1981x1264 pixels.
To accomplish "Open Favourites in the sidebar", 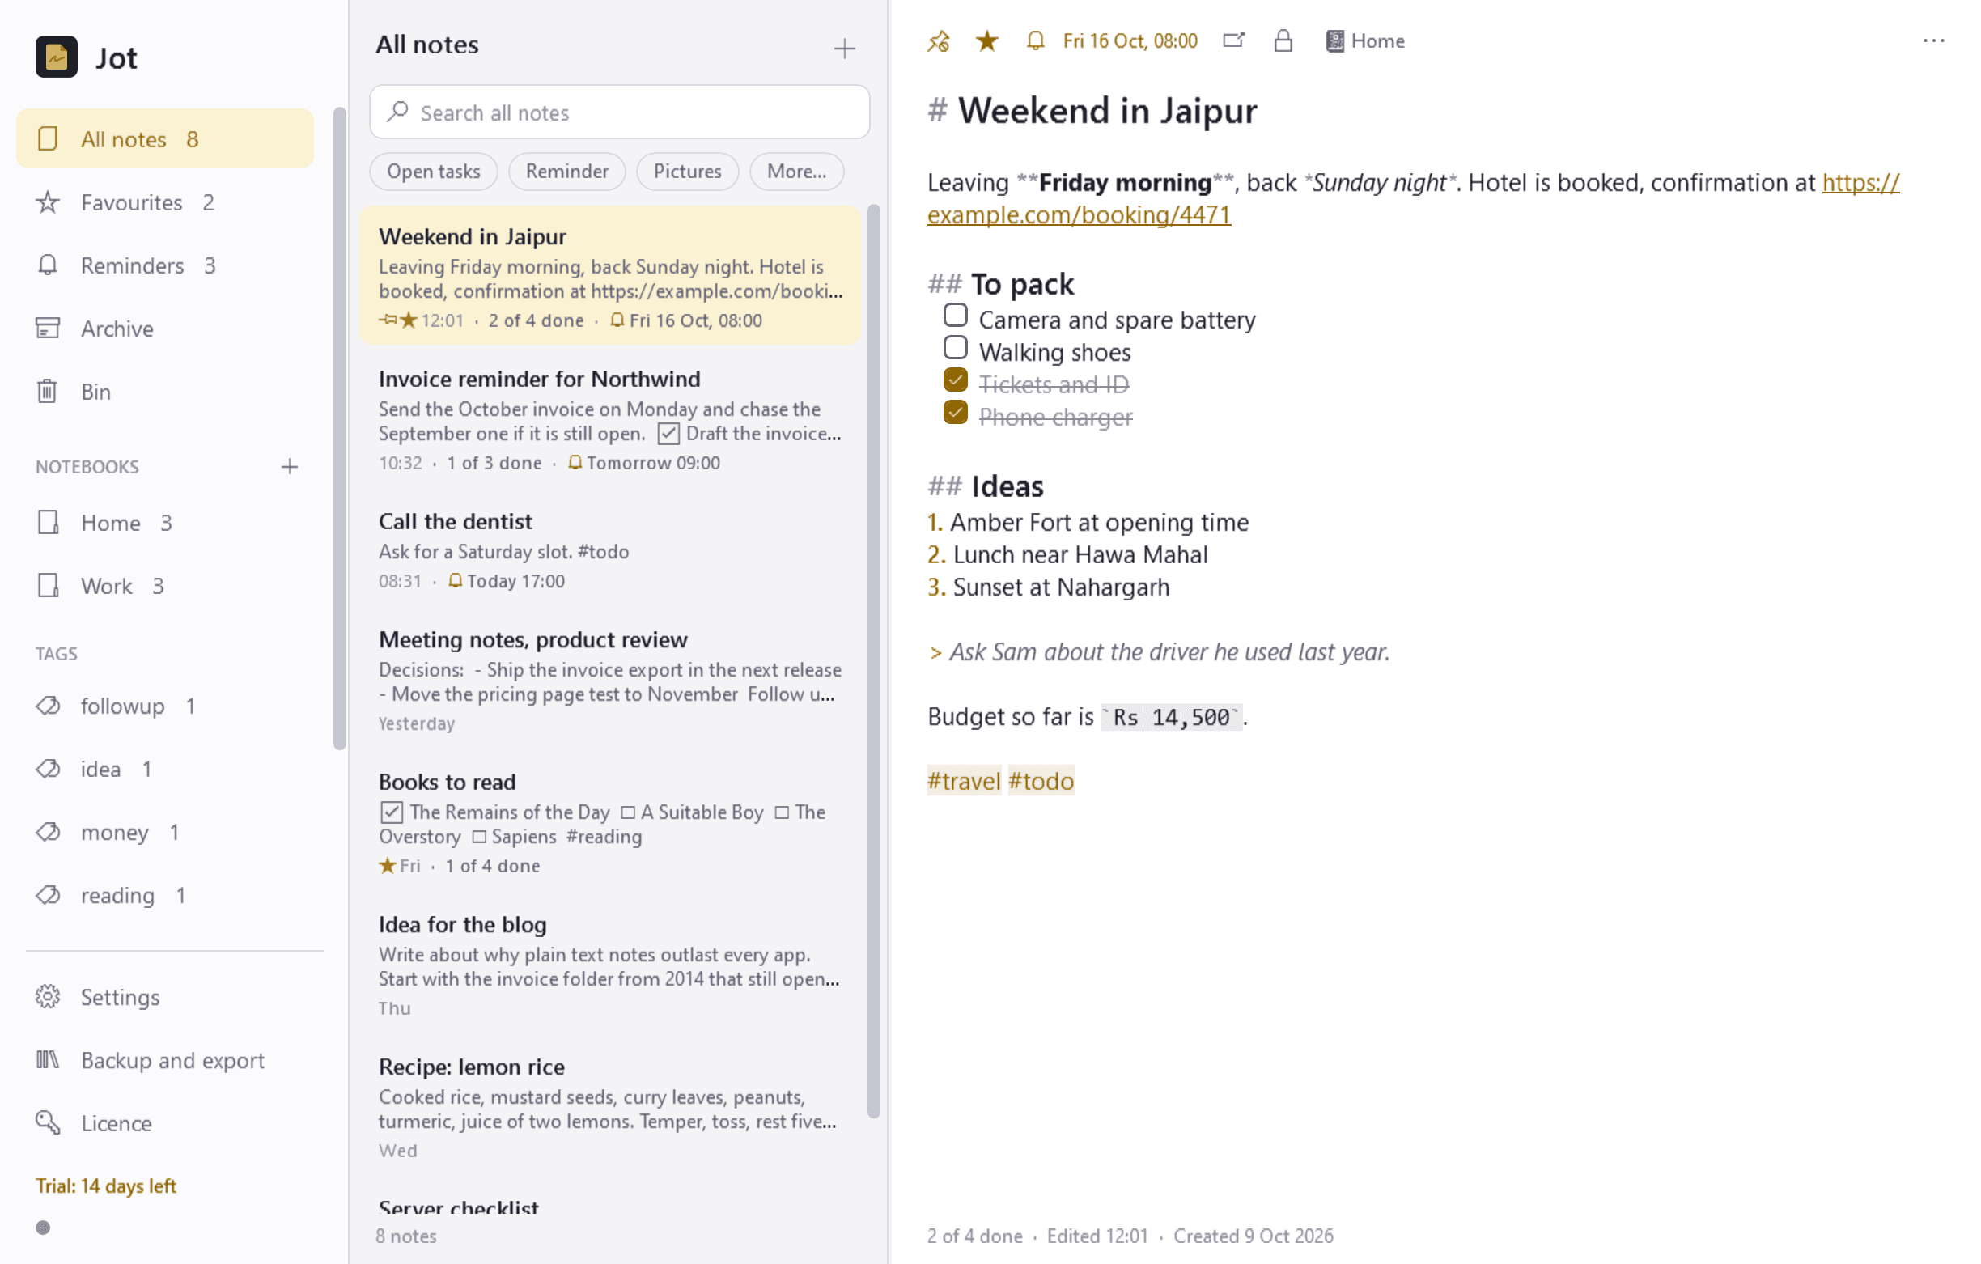I will coord(164,202).
